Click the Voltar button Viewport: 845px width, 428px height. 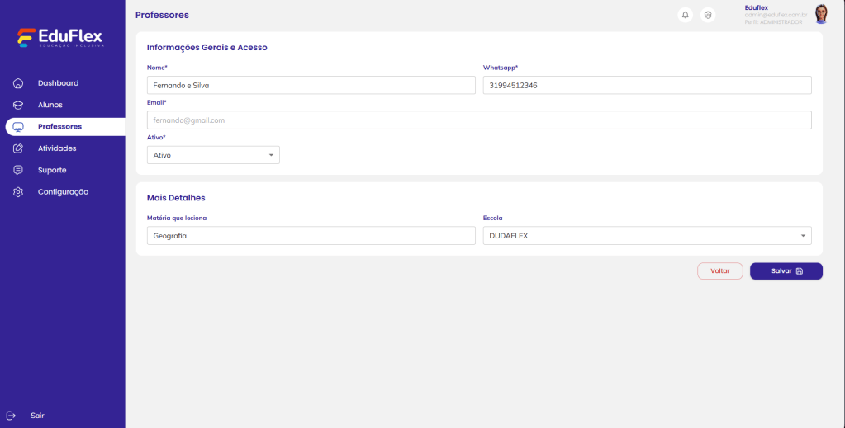pos(719,271)
